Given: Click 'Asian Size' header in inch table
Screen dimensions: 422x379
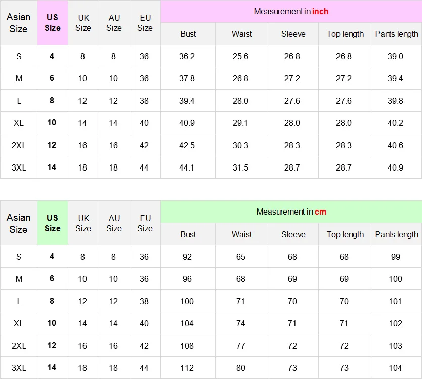Looking at the screenshot, I should (19, 23).
